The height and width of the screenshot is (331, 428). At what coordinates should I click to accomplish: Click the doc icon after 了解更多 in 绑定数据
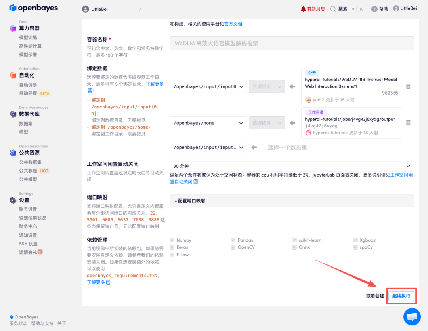click(x=90, y=91)
